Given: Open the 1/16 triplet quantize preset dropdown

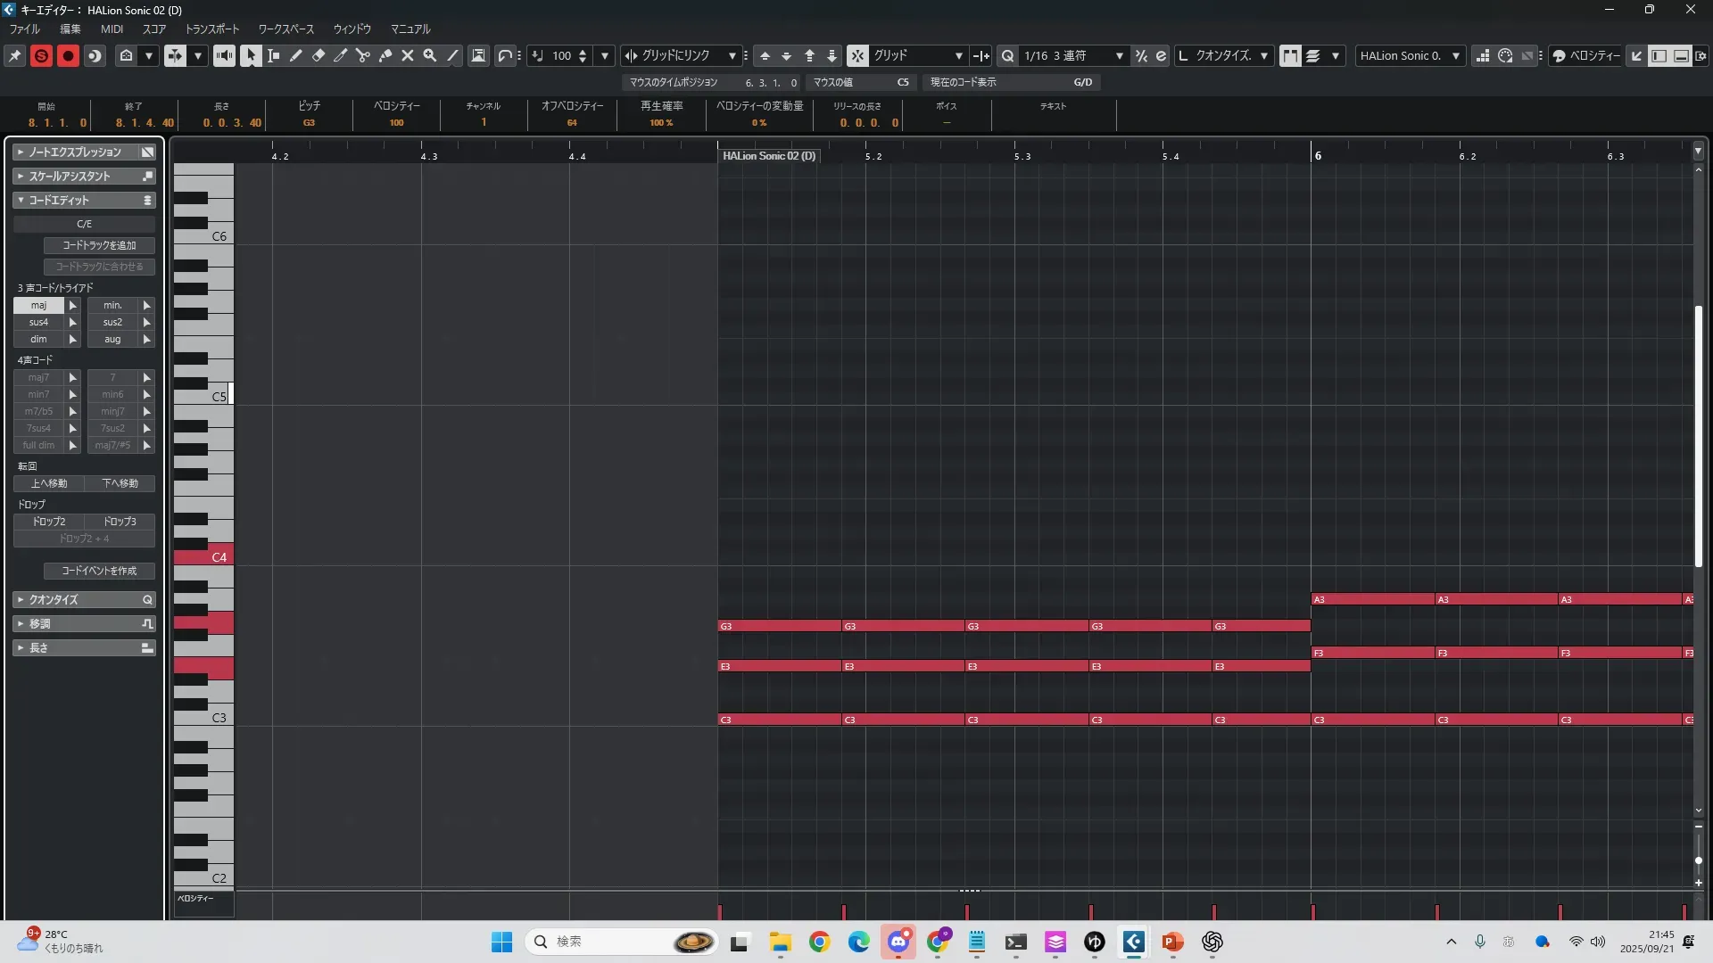Looking at the screenshot, I should pos(1119,55).
